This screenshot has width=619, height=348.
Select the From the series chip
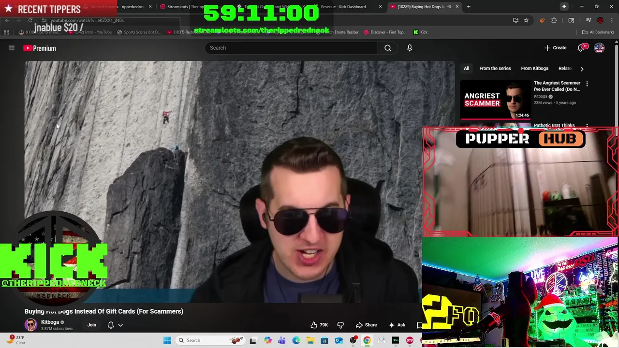tap(495, 69)
